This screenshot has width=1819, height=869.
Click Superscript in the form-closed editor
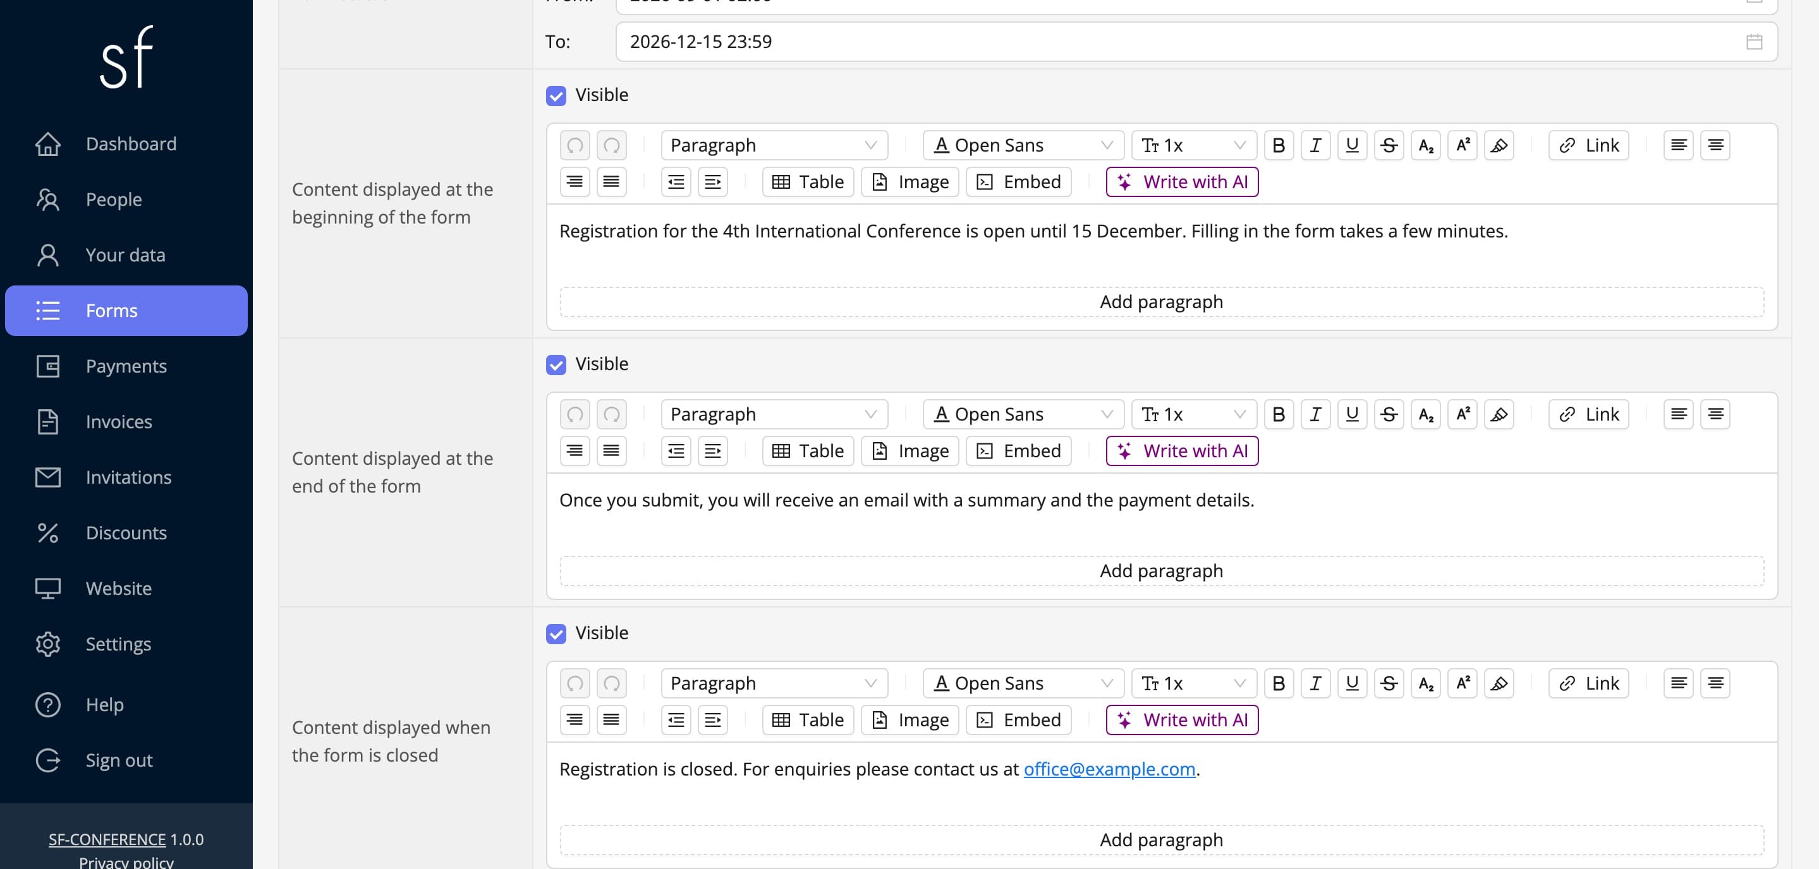click(1463, 683)
